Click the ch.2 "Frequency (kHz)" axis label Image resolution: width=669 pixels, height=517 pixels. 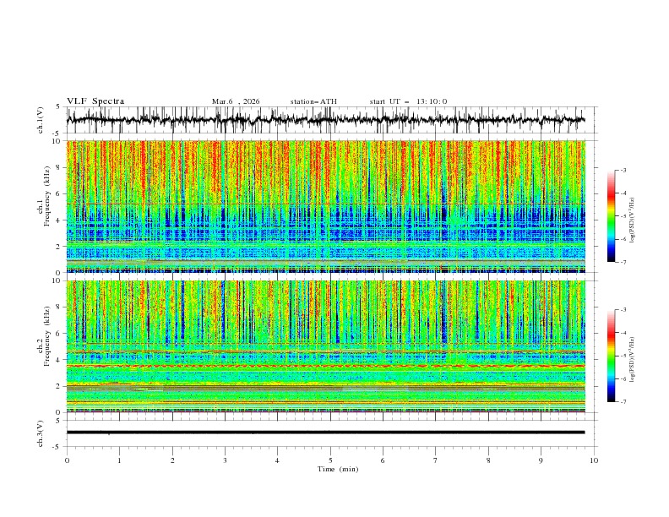47,335
